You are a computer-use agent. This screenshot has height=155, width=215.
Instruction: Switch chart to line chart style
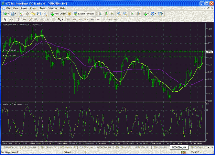coord(112,14)
